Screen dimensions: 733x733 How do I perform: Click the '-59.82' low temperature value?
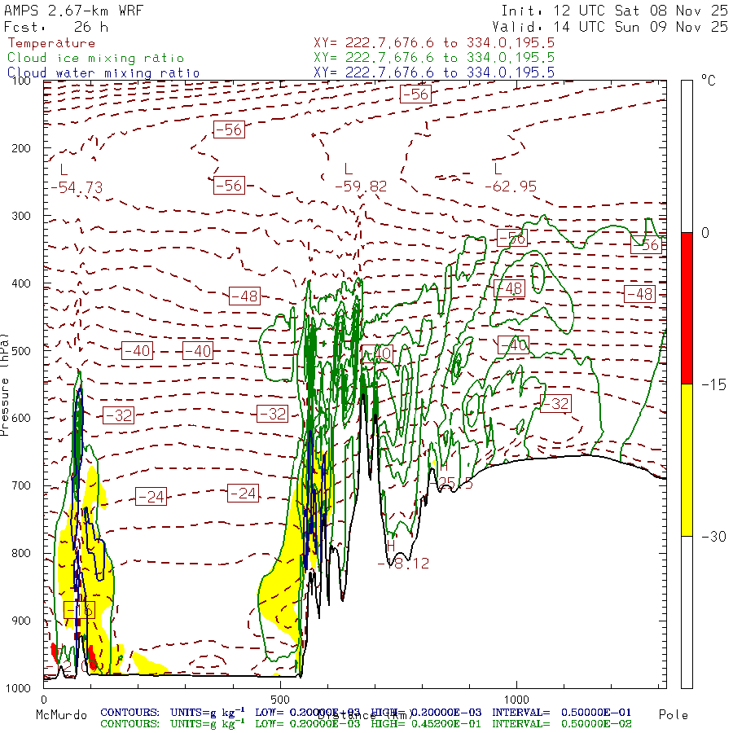pos(361,187)
